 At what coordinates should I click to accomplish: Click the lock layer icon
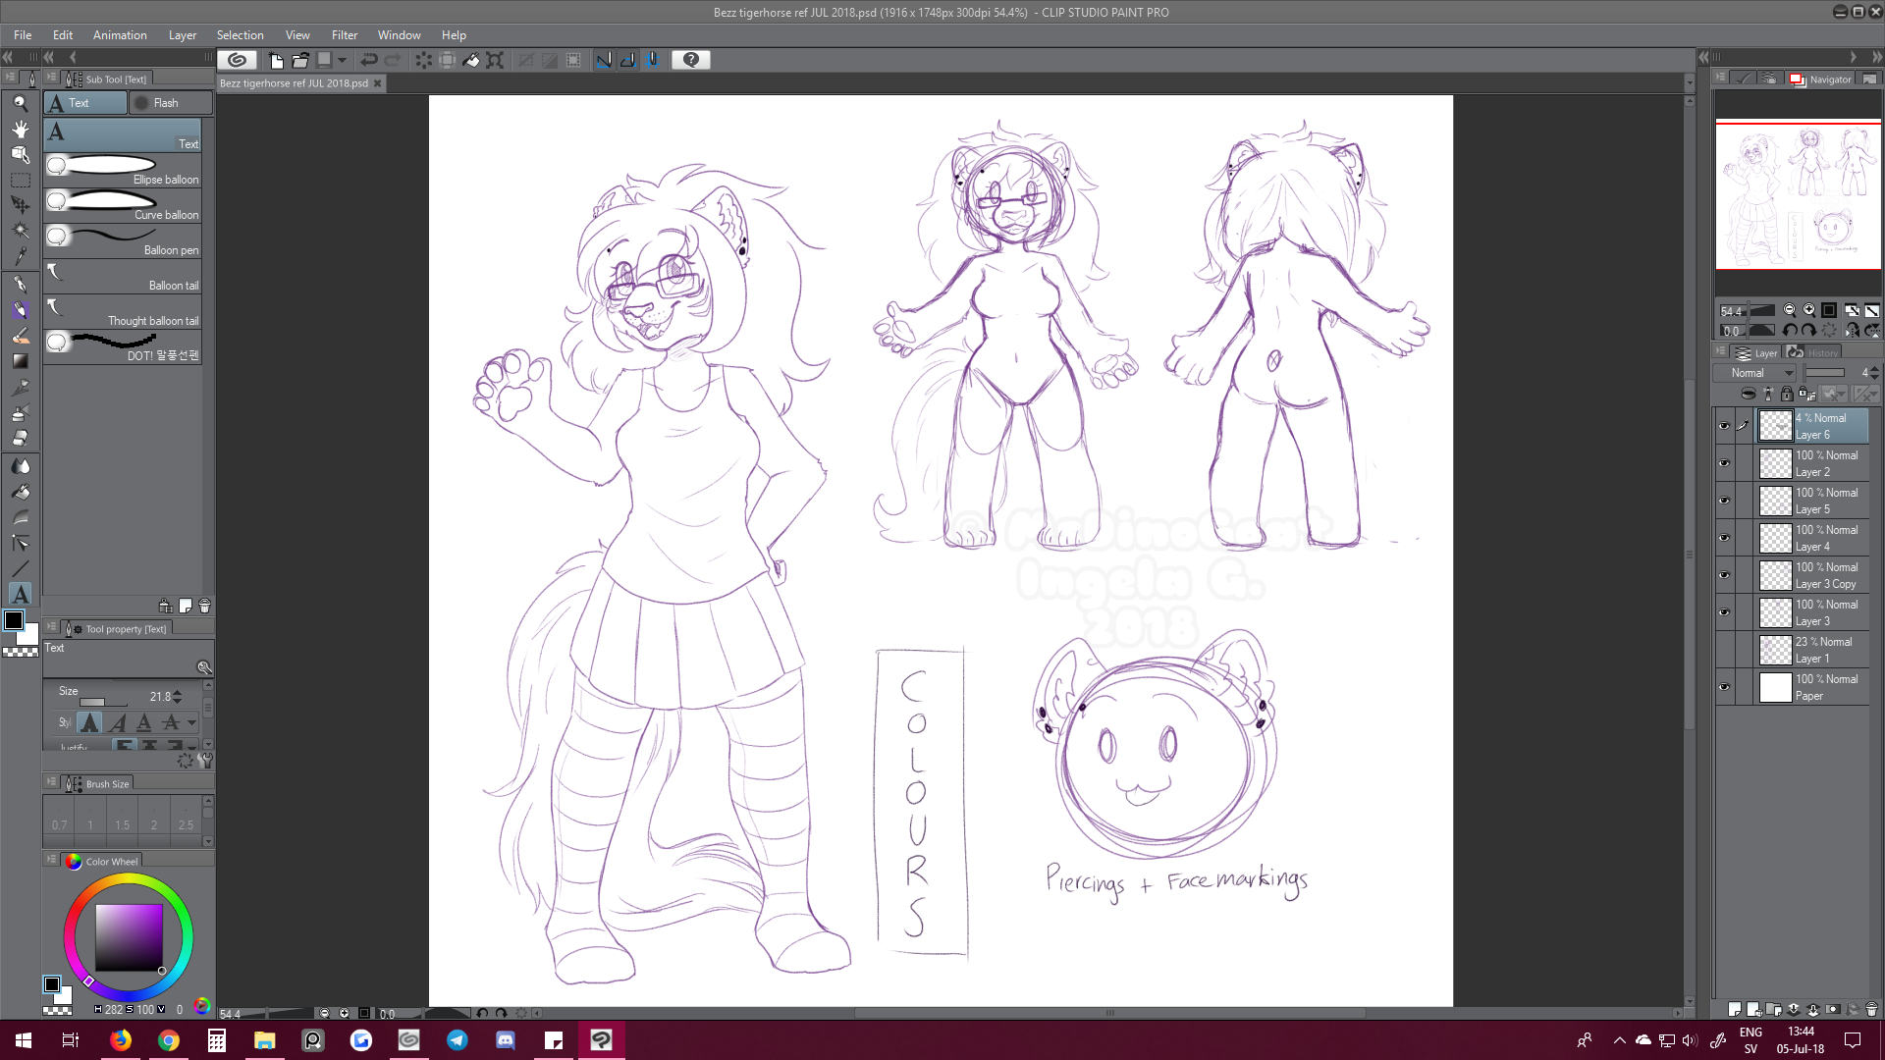[x=1787, y=394]
